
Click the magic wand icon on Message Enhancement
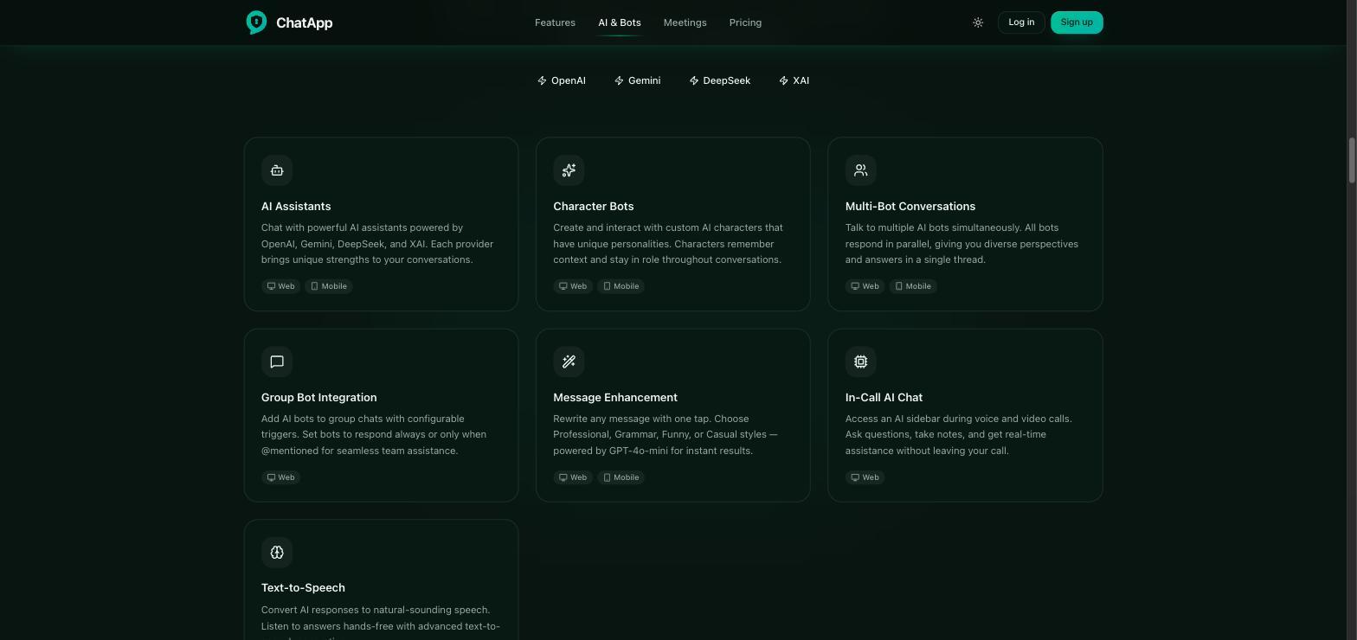[569, 362]
